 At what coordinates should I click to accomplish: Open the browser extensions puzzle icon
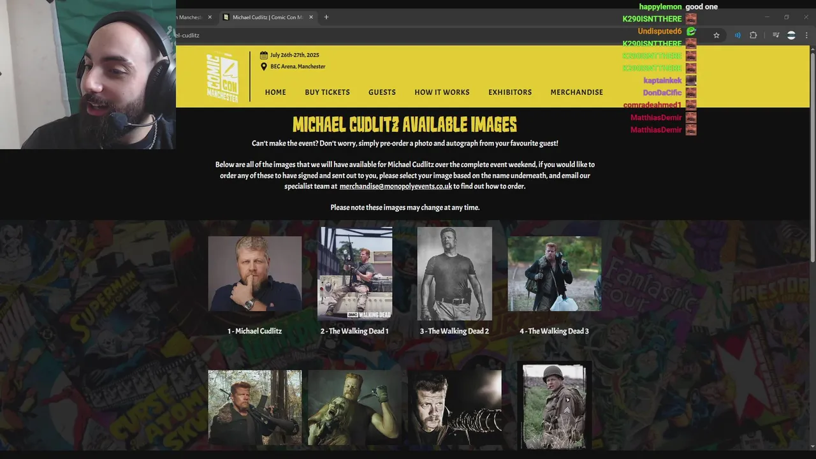click(753, 36)
